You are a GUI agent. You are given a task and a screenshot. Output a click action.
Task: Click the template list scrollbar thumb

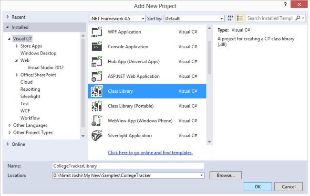pyautogui.click(x=209, y=57)
